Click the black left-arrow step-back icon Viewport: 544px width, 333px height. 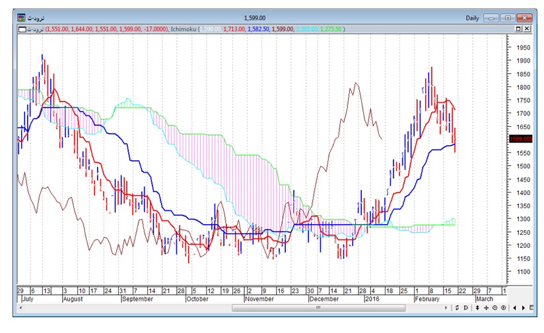click(x=514, y=308)
